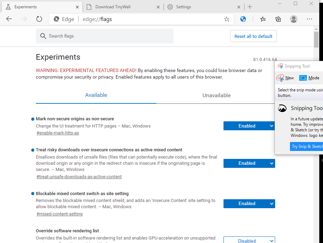This screenshot has height=243, width=323.
Task: Click the browser back arrow
Action: click(x=9, y=19)
